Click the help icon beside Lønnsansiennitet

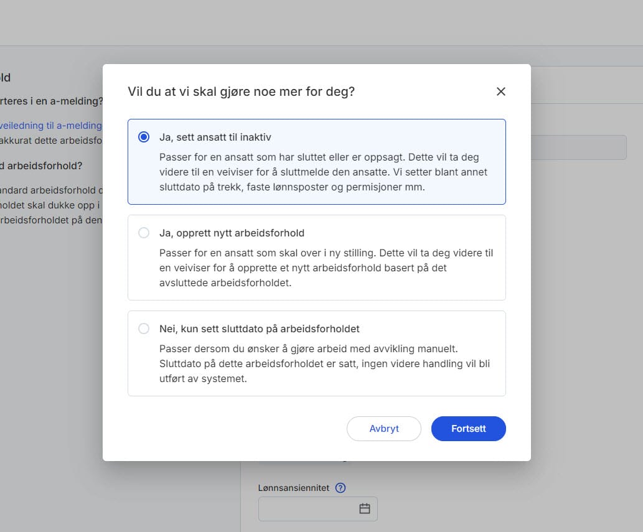(340, 488)
